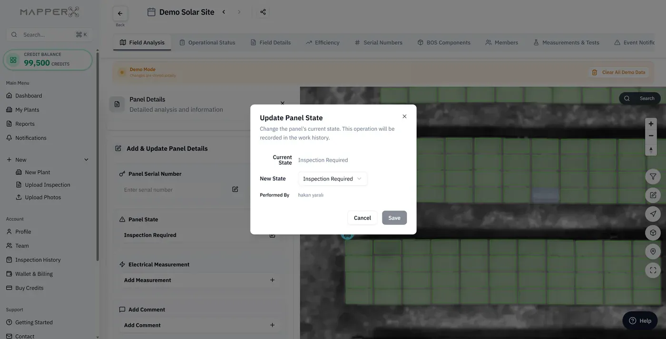Close the Update Panel State dialog

pyautogui.click(x=404, y=116)
